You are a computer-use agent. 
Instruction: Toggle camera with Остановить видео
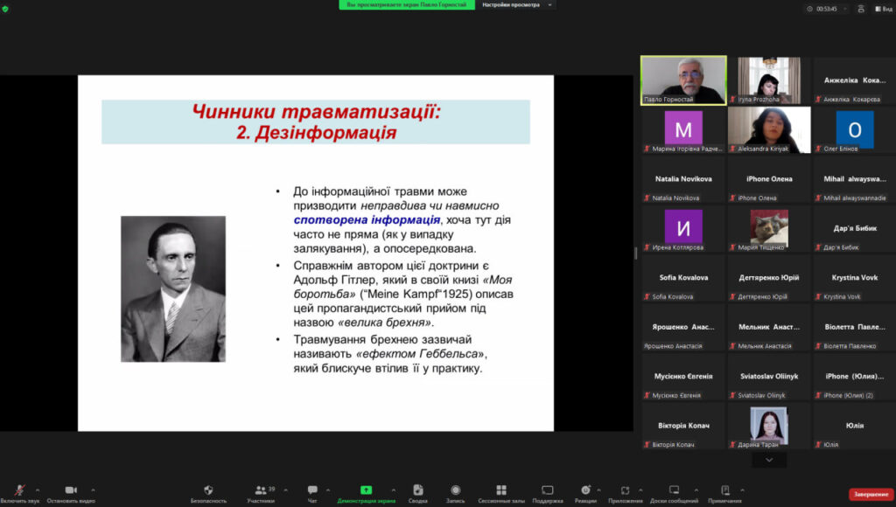[70, 490]
